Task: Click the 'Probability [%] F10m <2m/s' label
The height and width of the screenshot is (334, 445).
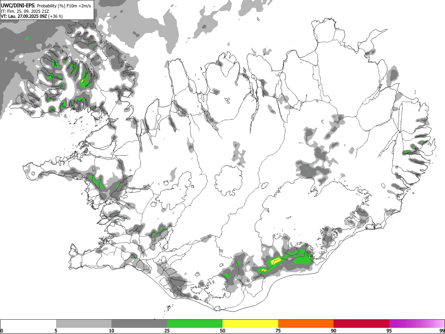Action: (64, 6)
